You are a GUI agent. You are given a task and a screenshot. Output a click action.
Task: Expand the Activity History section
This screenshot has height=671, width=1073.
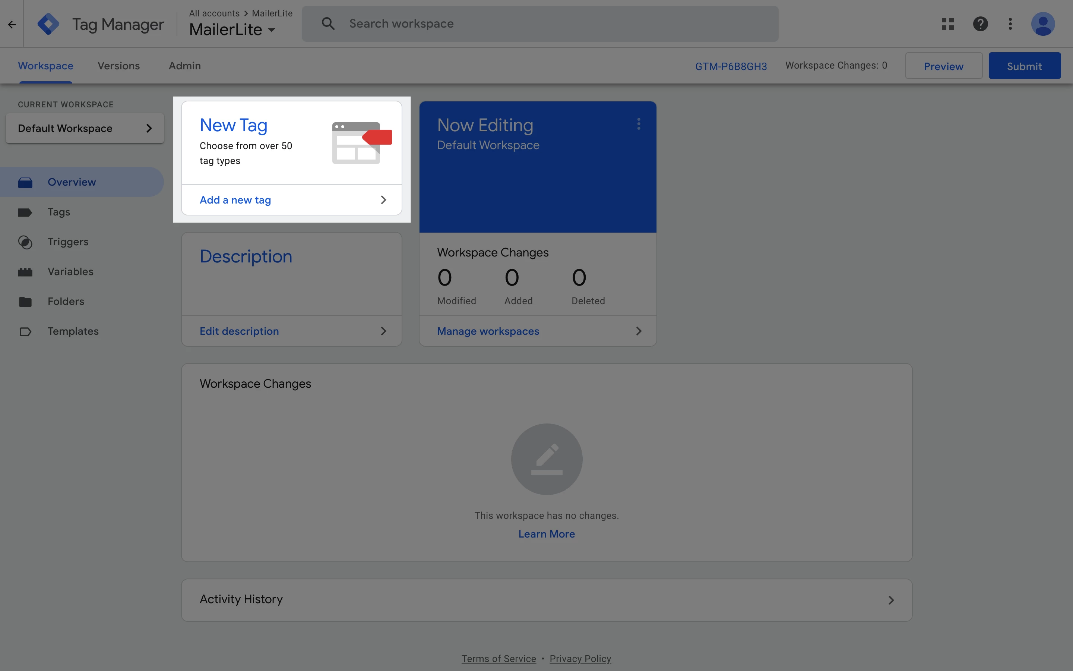pos(891,600)
